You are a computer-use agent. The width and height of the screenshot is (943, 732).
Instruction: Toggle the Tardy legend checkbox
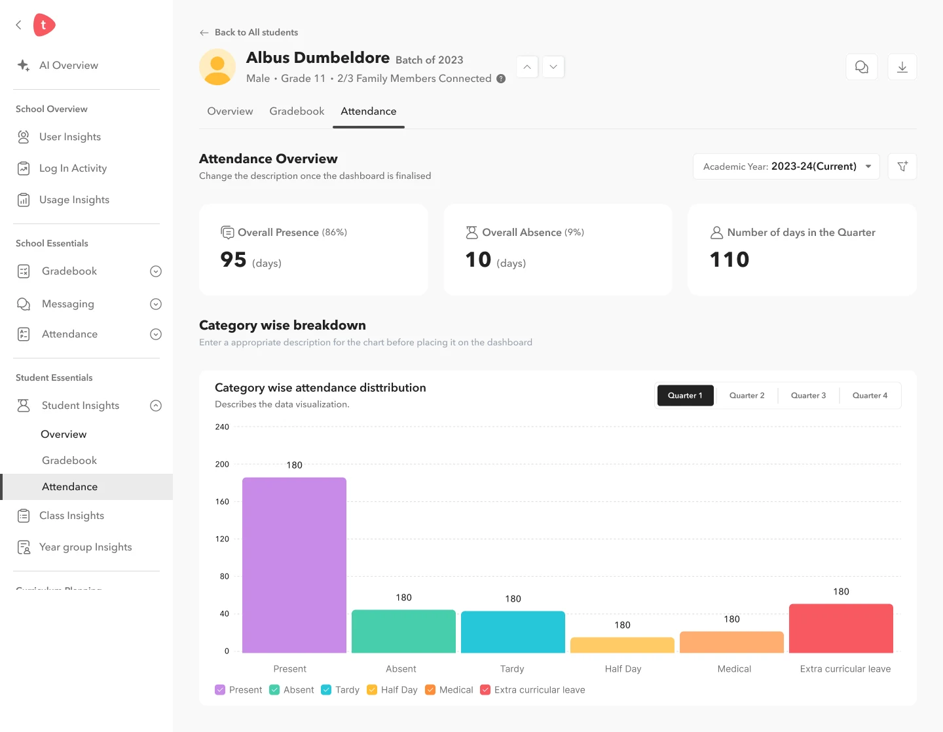click(326, 689)
